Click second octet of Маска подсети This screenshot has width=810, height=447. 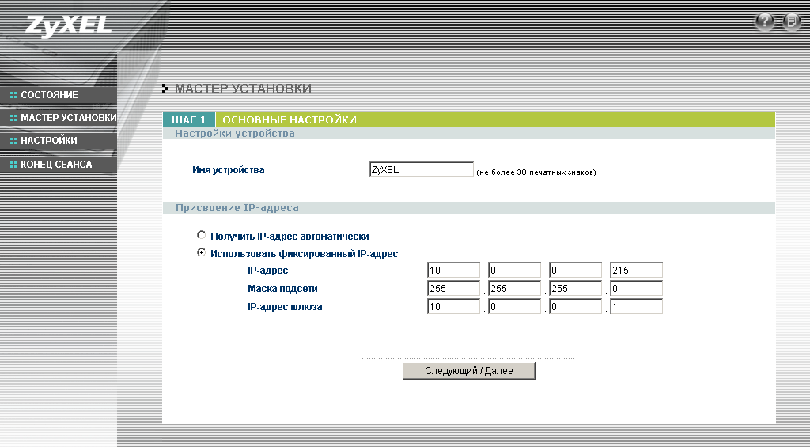[x=514, y=288]
